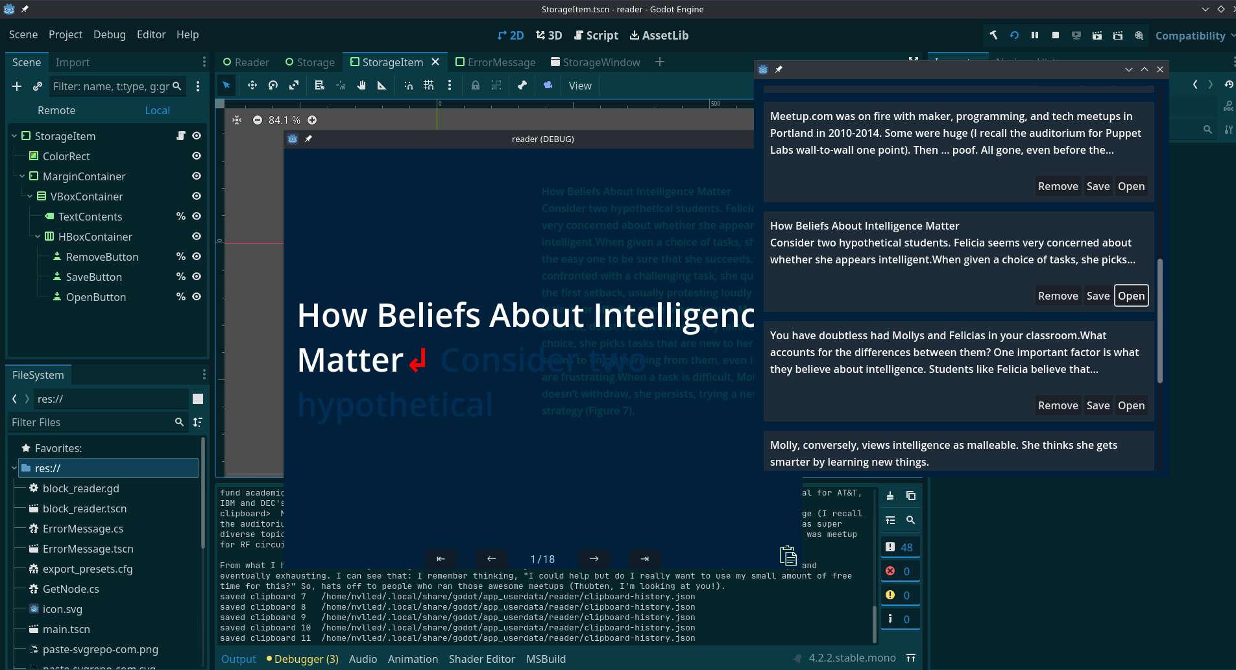1236x670 pixels.
Task: Instantiate child scene link icon
Action: pos(38,86)
